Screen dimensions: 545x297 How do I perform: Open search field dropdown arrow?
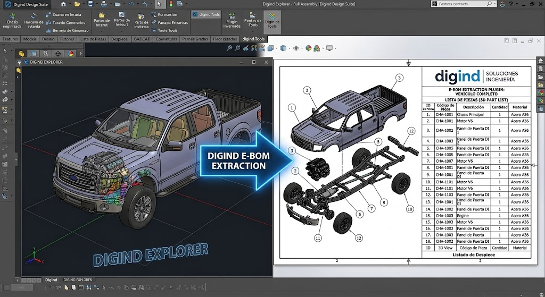[495, 4]
